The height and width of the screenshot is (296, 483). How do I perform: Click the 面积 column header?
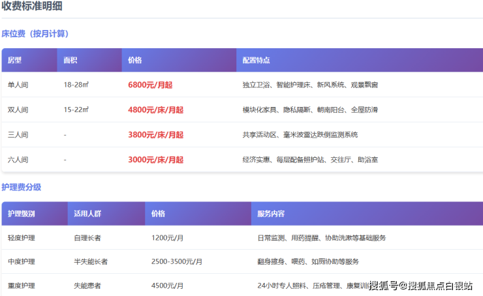[70, 60]
